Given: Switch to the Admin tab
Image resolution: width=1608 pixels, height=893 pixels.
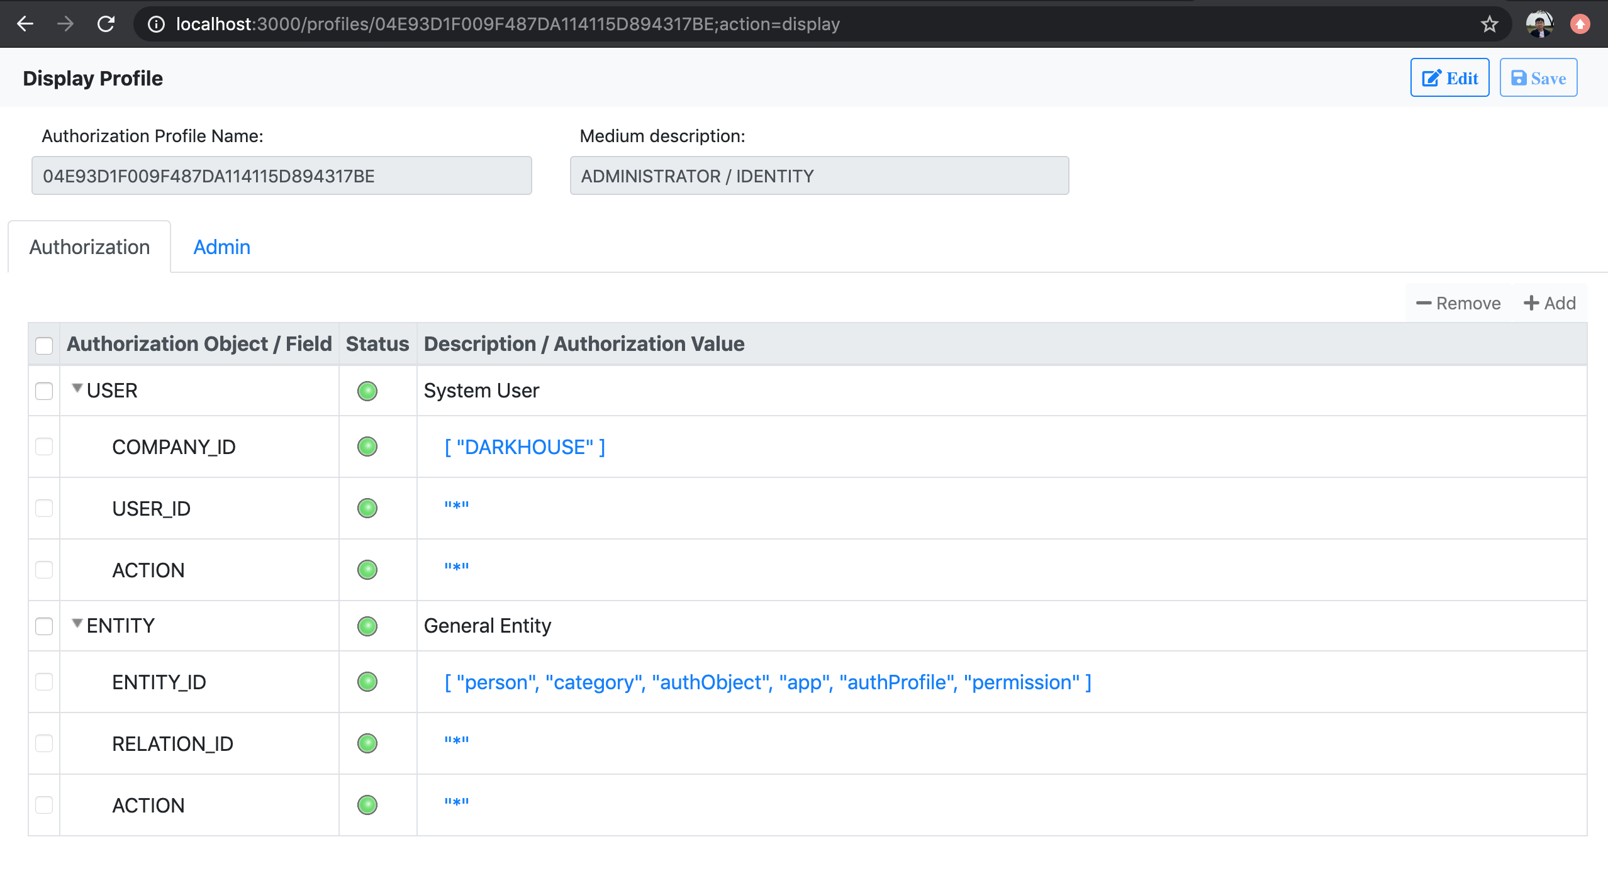Looking at the screenshot, I should (x=221, y=247).
